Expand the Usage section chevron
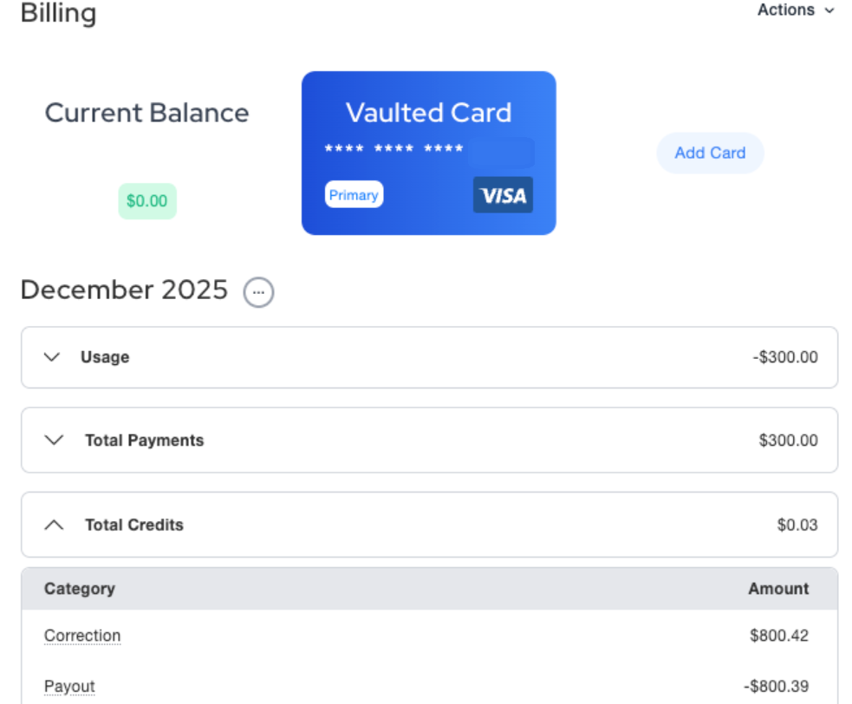This screenshot has height=704, width=852. click(52, 357)
